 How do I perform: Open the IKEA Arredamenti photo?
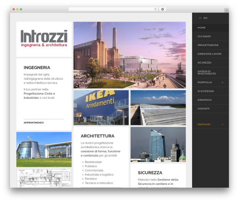(x=101, y=107)
